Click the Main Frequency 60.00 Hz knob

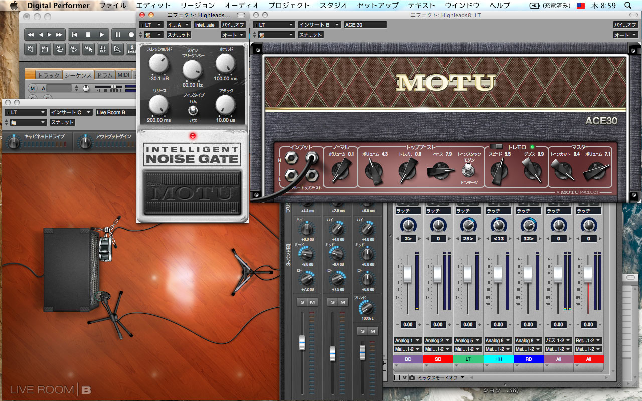coord(192,70)
